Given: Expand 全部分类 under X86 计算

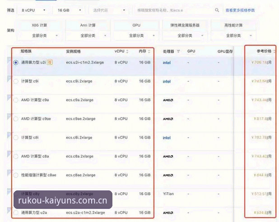Looking at the screenshot, I should 39,36.
